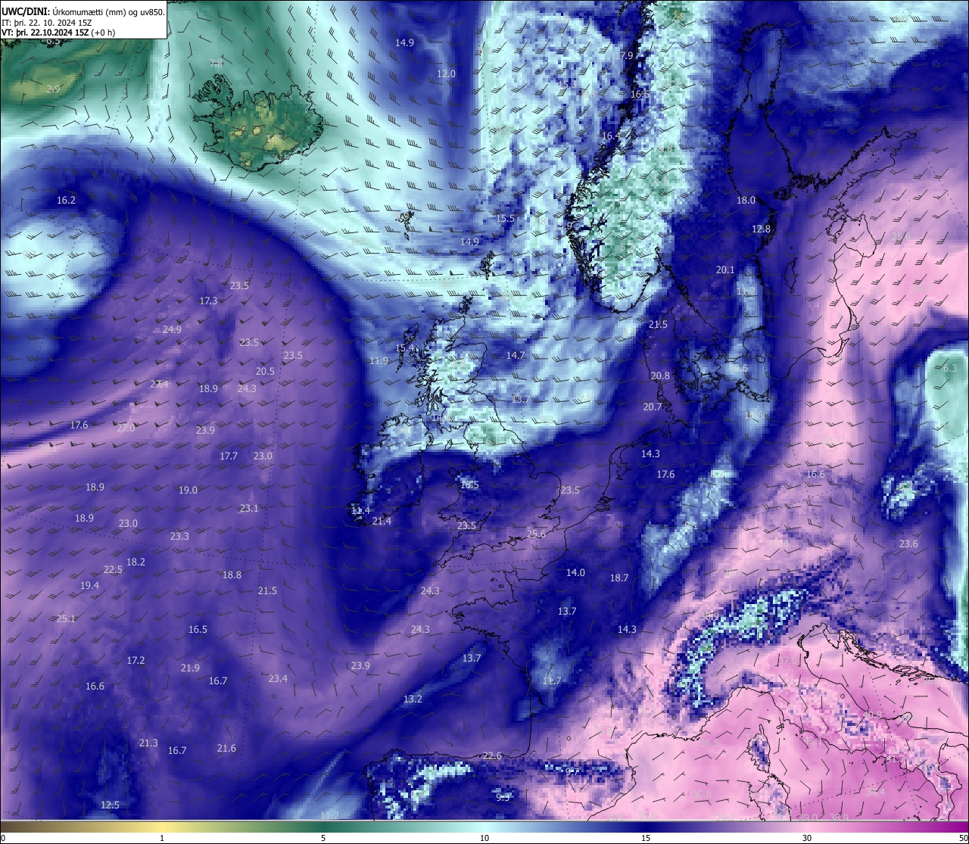969x844 pixels.
Task: Click the map value "23.6"
Action: (x=908, y=543)
